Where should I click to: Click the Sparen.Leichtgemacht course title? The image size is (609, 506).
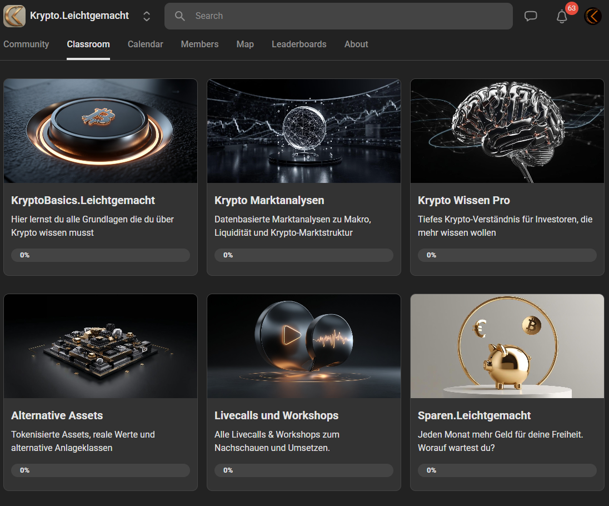coord(474,415)
